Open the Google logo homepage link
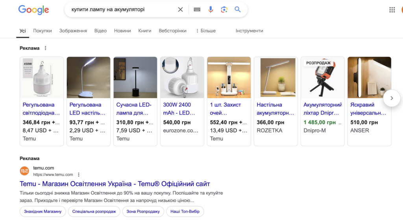 click(x=33, y=10)
